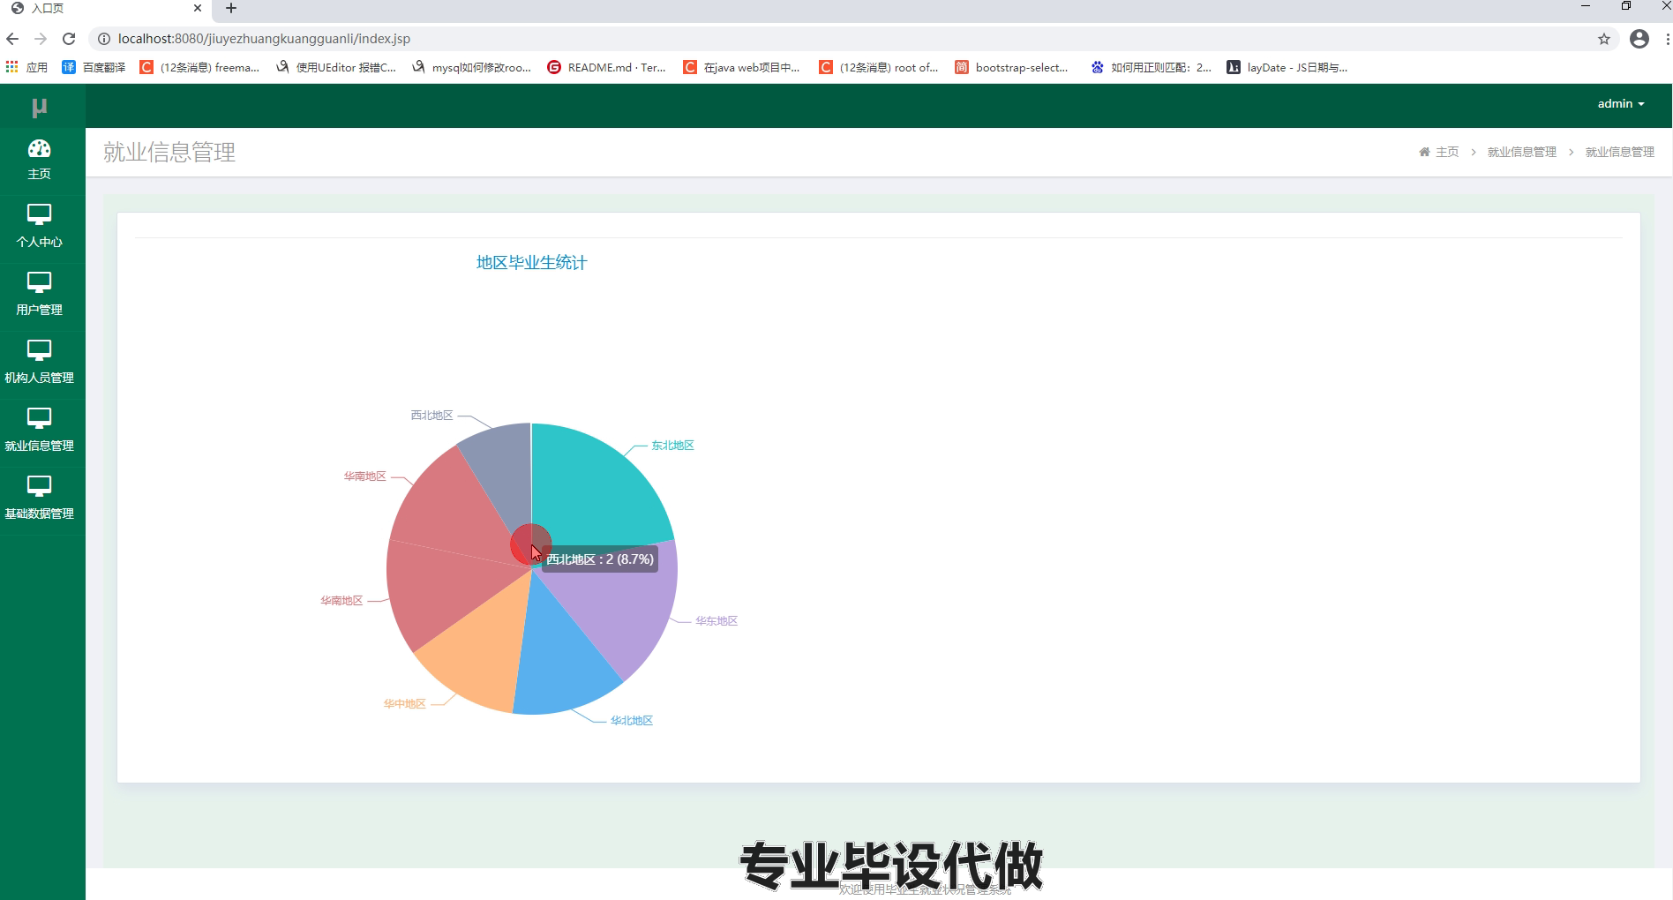Screen dimensions: 1673x900
Task: Open the mysql如何修改roo... bookmark
Action: pyautogui.click(x=472, y=67)
